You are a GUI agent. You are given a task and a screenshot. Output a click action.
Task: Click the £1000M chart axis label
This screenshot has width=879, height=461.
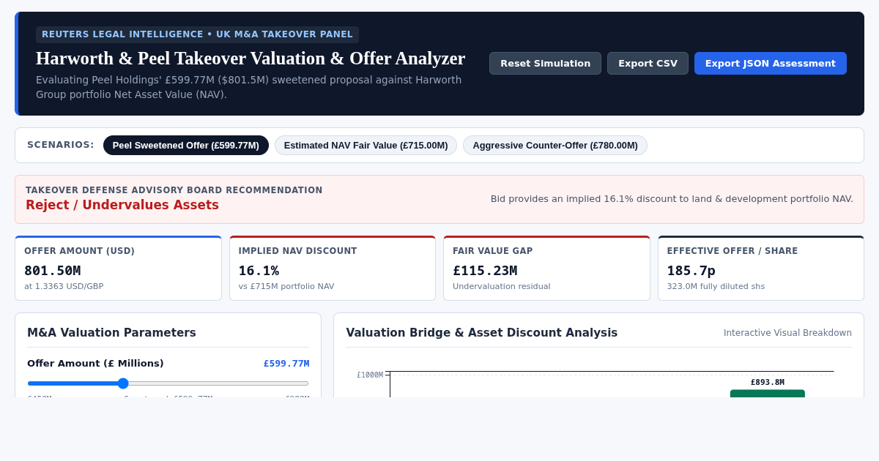point(370,375)
